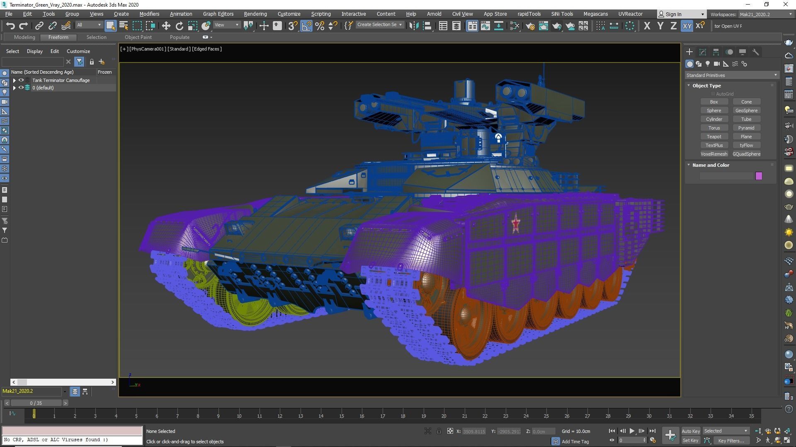Switch to Lights category in Create panel
796x447 pixels.
coord(707,64)
